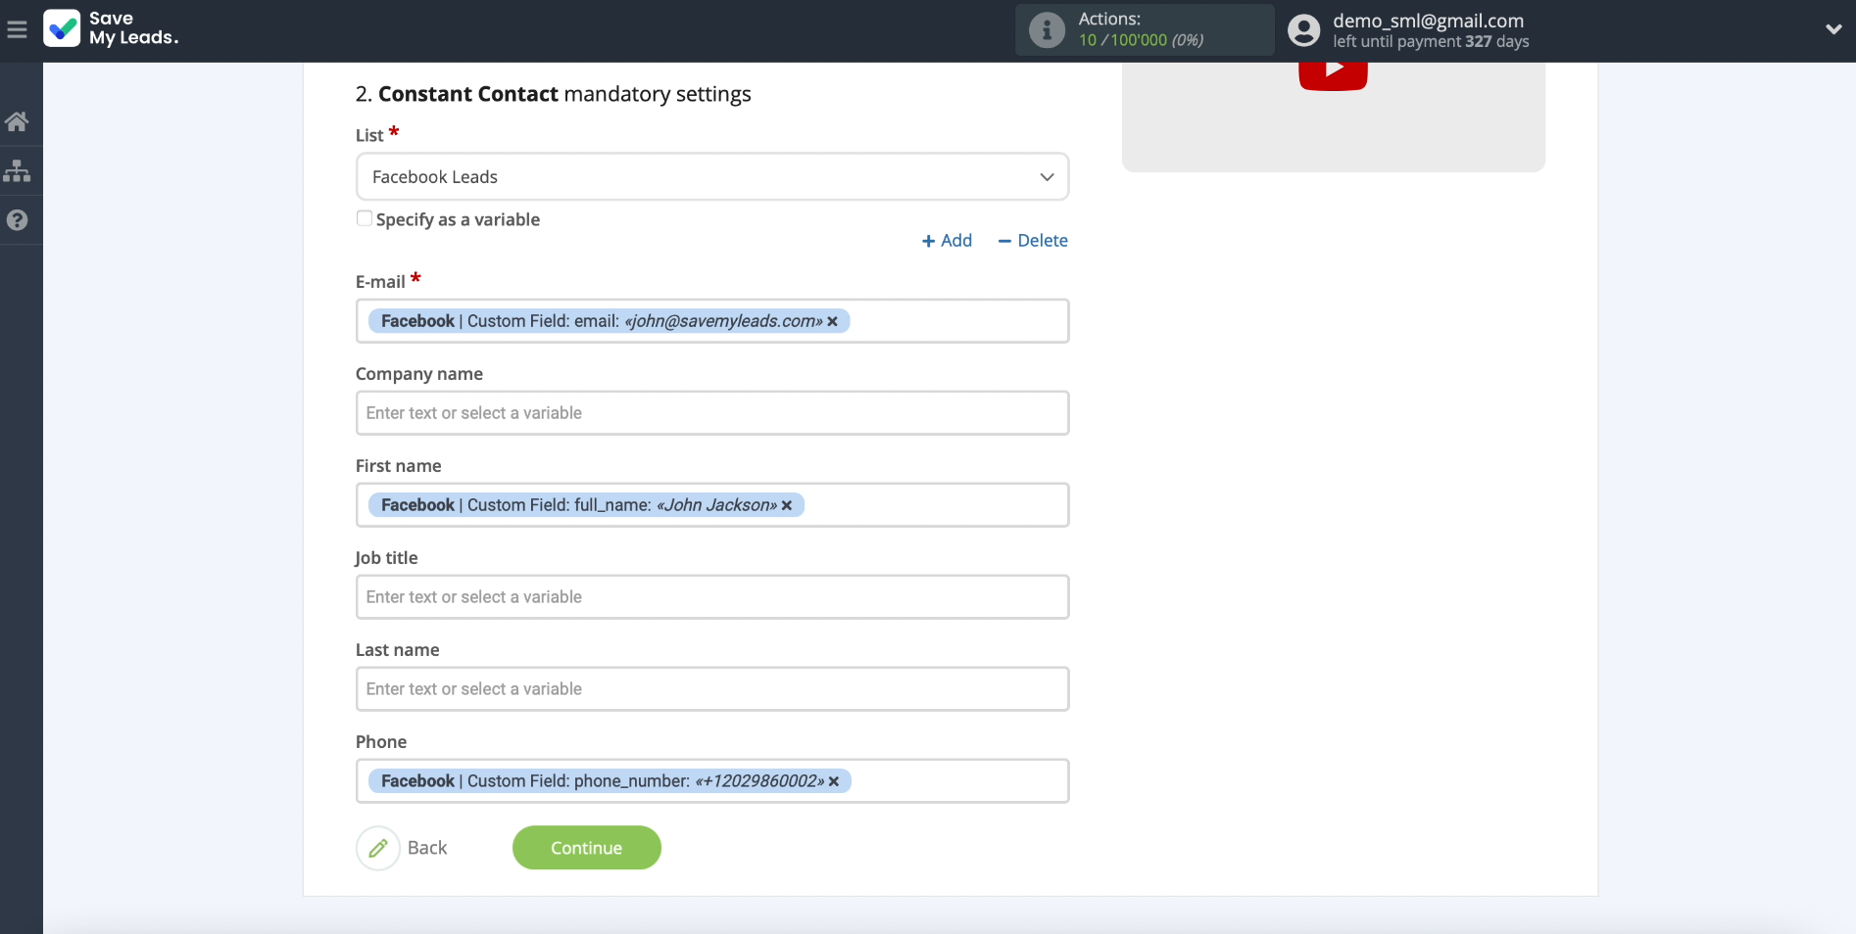This screenshot has height=934, width=1856.
Task: Click the demo_sml@gmail.com account label
Action: tap(1428, 21)
